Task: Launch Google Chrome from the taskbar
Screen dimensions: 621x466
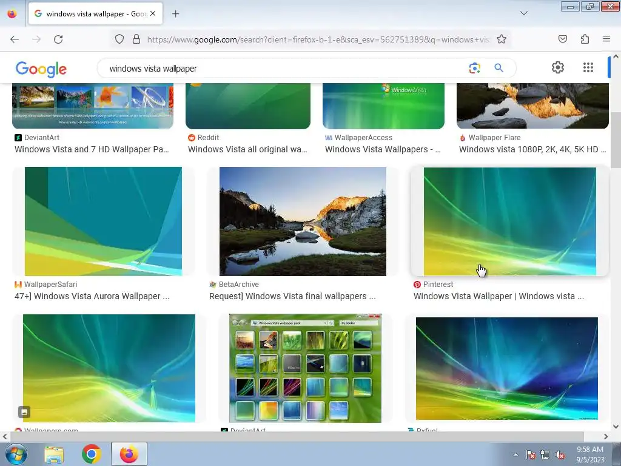Action: point(91,454)
